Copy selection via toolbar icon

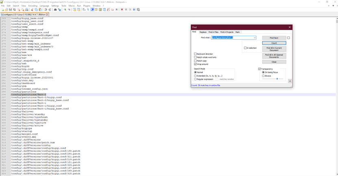(36, 10)
